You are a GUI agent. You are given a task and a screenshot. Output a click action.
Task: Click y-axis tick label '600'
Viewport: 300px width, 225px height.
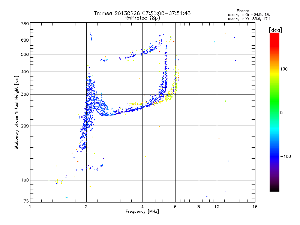point(25,40)
